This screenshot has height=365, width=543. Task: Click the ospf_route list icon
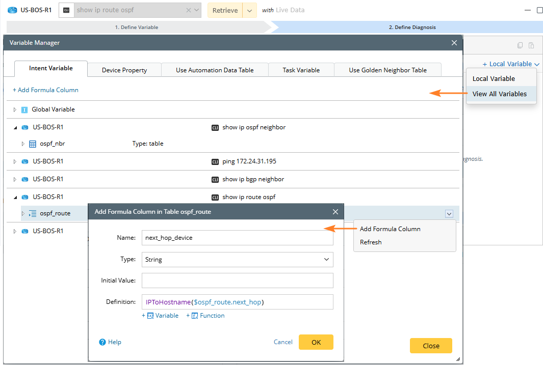point(33,214)
